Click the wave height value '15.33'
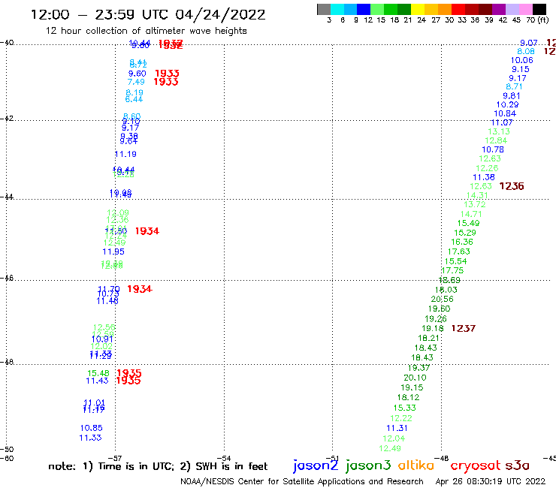This screenshot has width=556, height=488. (x=404, y=408)
